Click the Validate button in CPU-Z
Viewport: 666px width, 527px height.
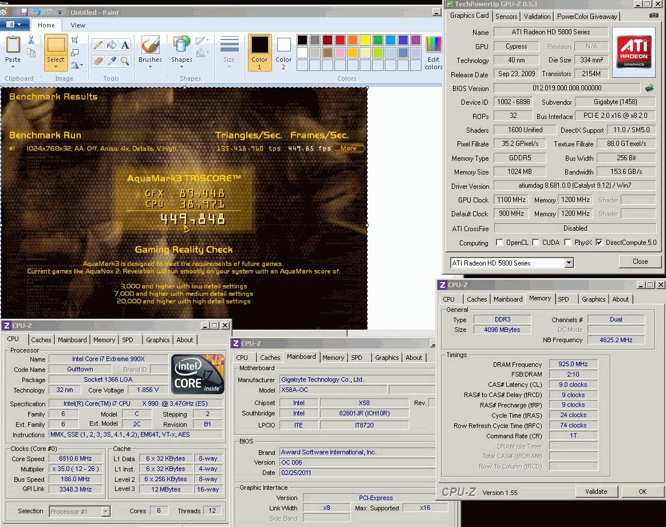(x=596, y=492)
